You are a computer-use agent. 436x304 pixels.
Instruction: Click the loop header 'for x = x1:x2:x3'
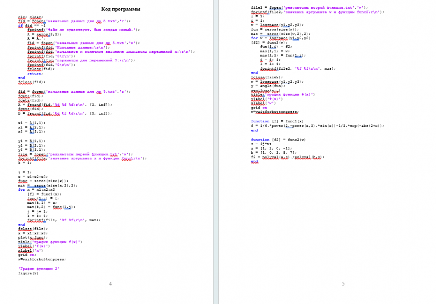(37, 189)
